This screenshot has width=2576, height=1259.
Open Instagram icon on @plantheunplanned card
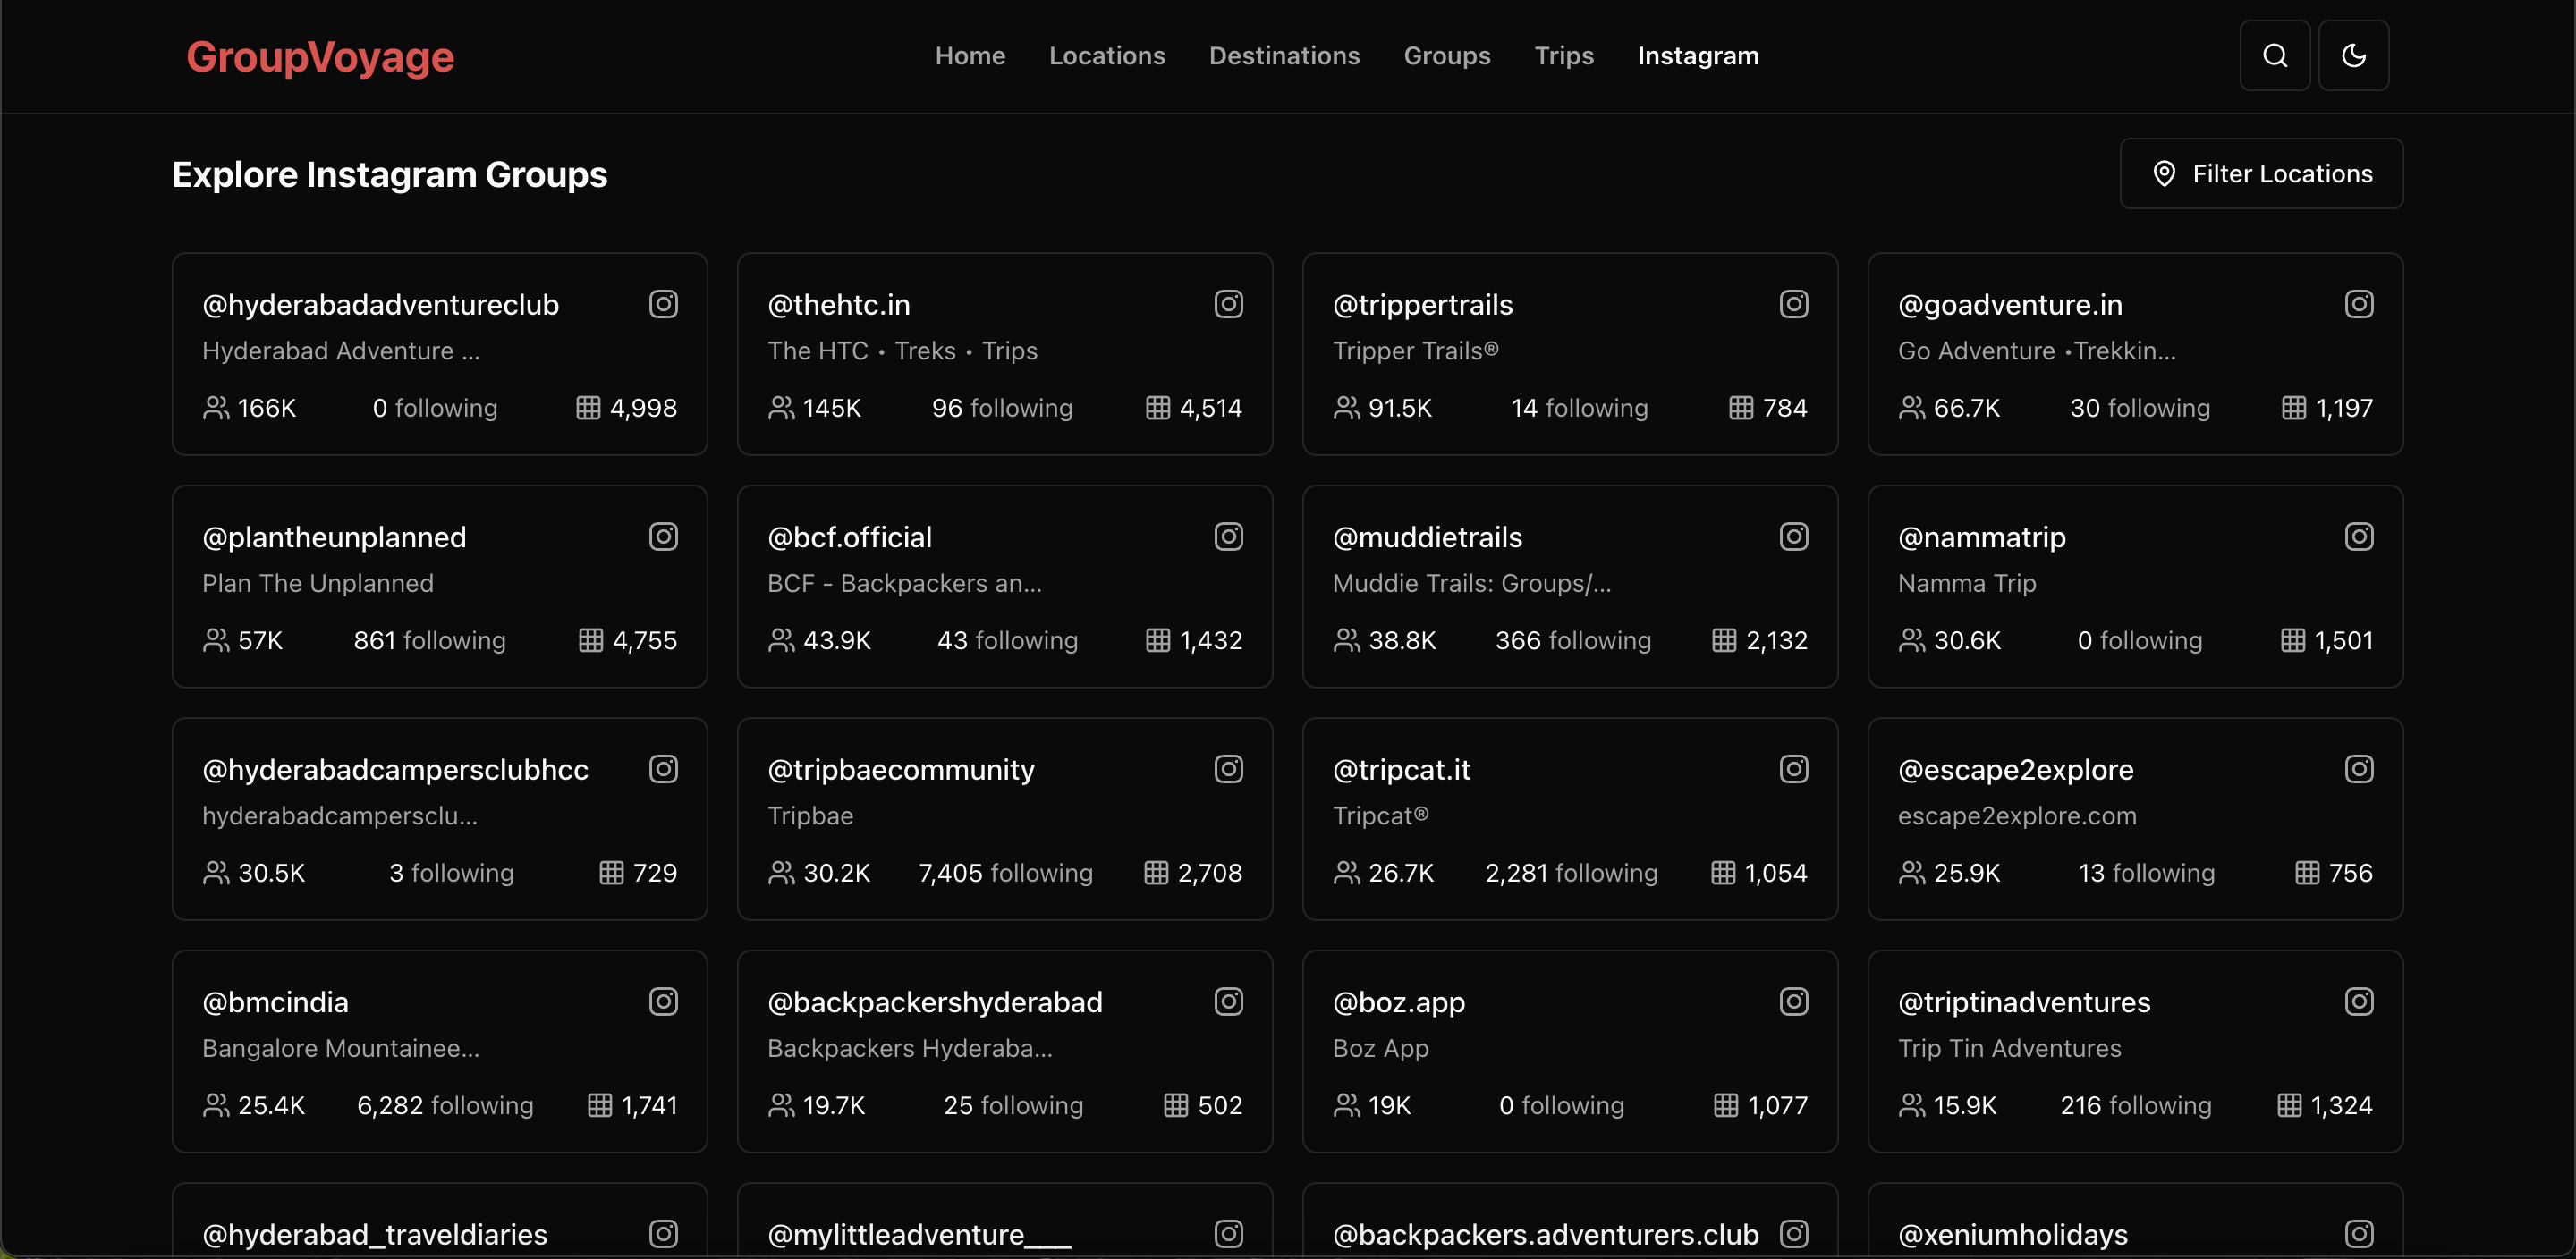663,537
